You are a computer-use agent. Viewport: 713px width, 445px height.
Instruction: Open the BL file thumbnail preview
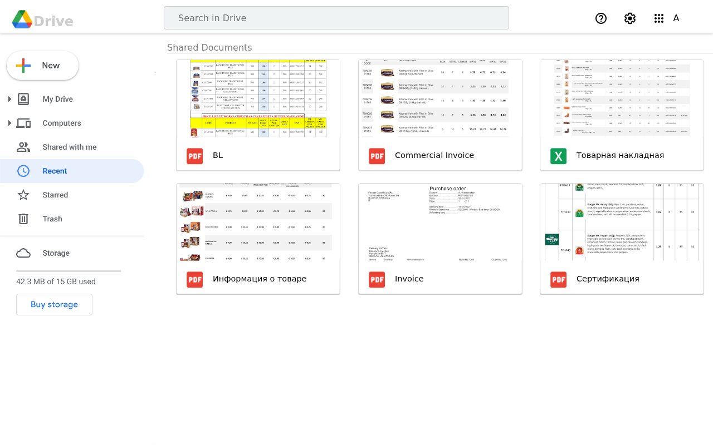258,98
